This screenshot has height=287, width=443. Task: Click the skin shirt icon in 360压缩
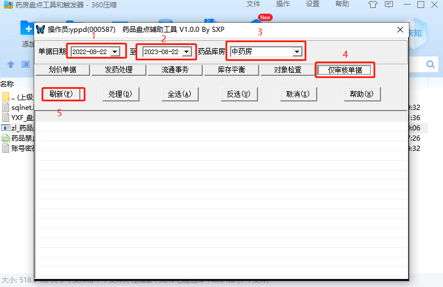373,5
